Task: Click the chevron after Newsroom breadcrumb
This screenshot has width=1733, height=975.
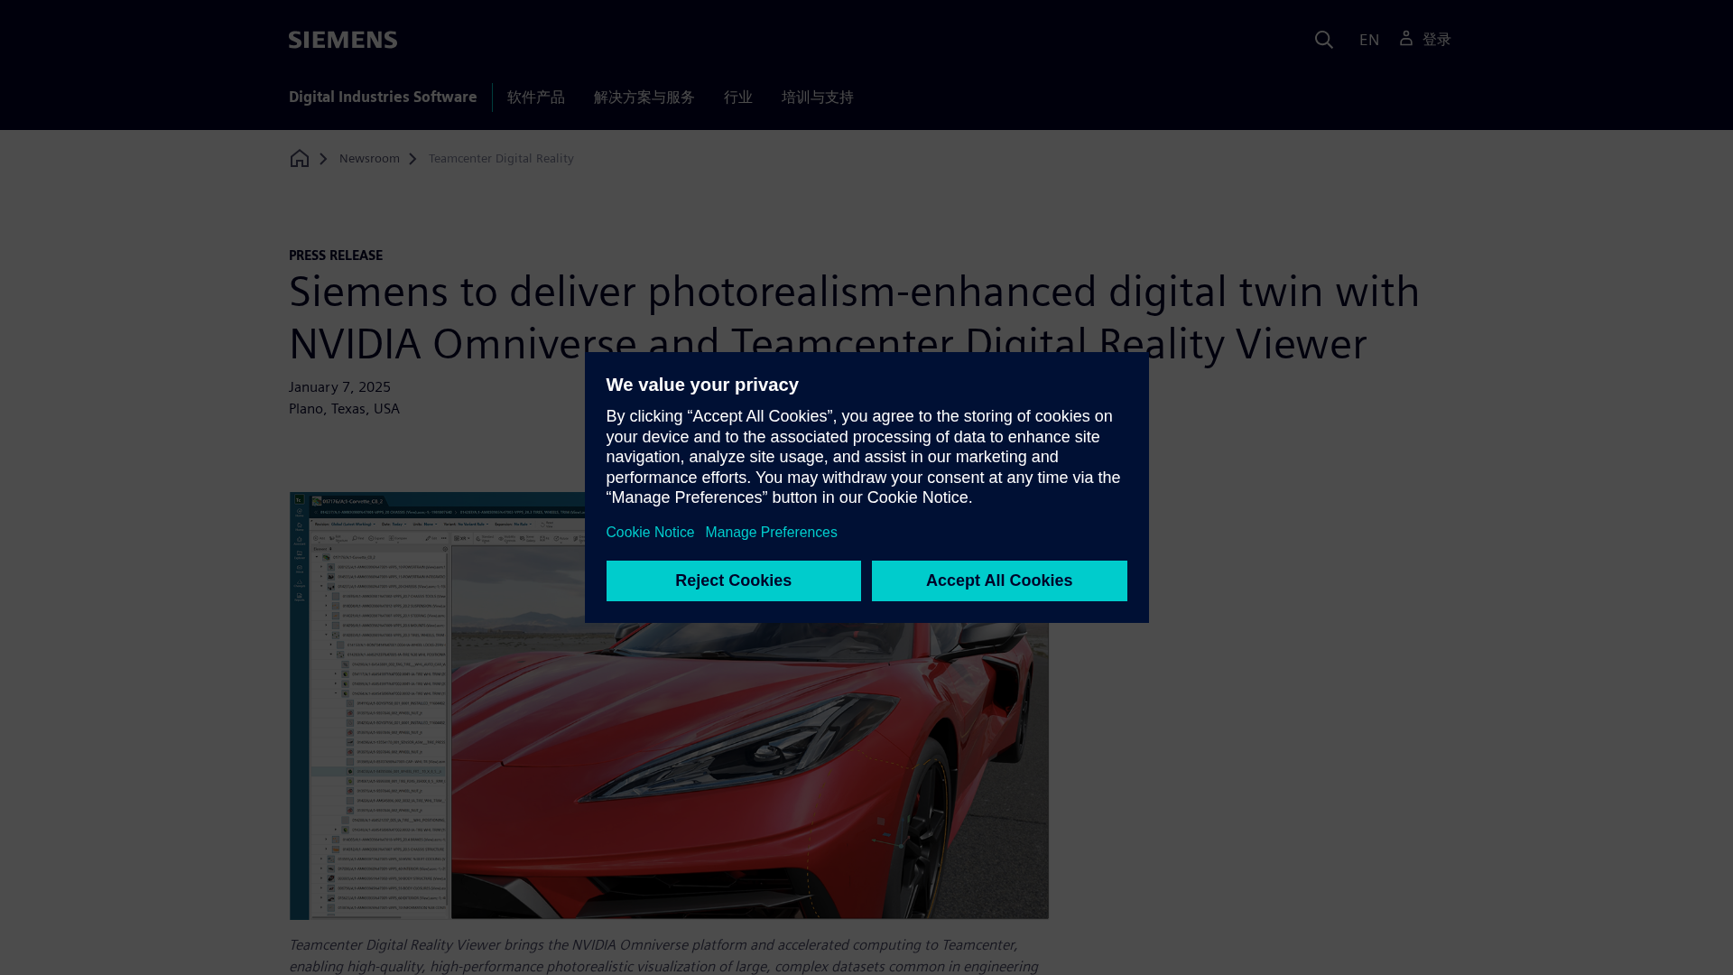Action: pyautogui.click(x=412, y=159)
